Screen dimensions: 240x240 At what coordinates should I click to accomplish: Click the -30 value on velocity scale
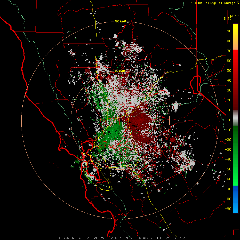pos(228,150)
